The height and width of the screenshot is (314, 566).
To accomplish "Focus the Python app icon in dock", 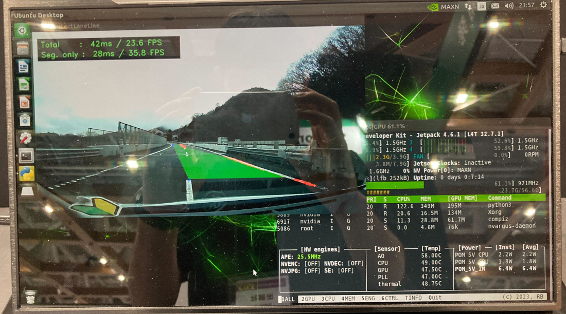I will tap(27, 173).
